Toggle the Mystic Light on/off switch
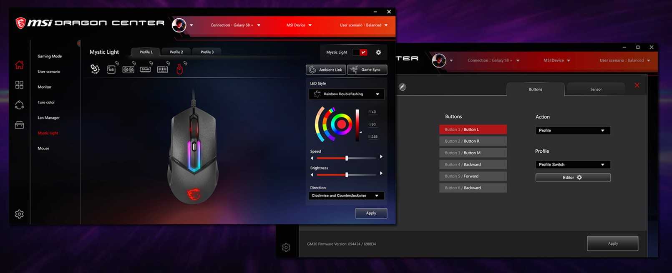Screen dimensions: 672x273 (x=360, y=52)
